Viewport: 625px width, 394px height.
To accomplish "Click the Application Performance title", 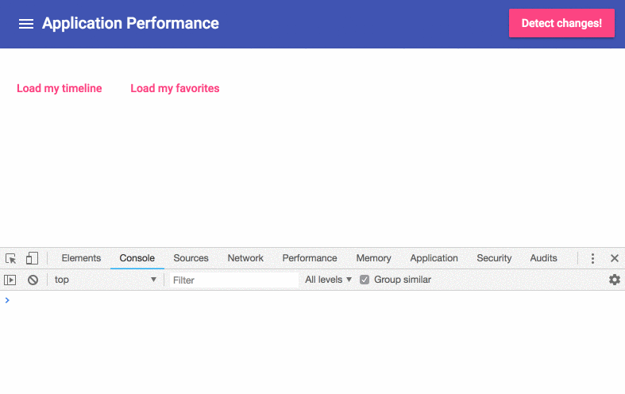I will coord(131,24).
